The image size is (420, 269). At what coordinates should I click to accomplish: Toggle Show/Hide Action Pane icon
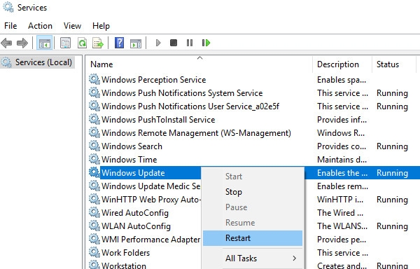pos(136,43)
